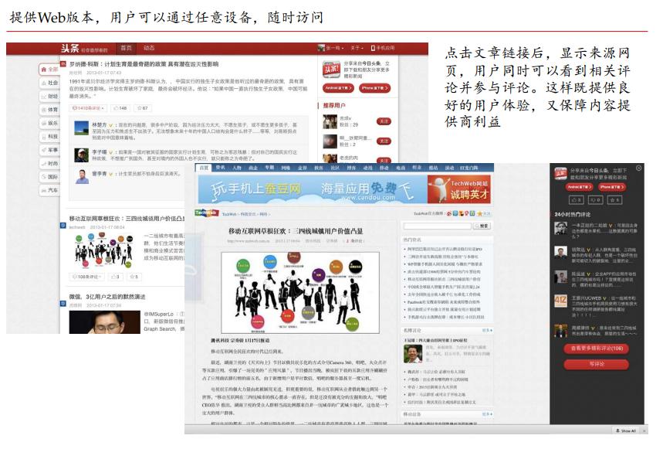Click Toutiao app icon in the white sidebar
663x449 pixels.
pos(332,70)
